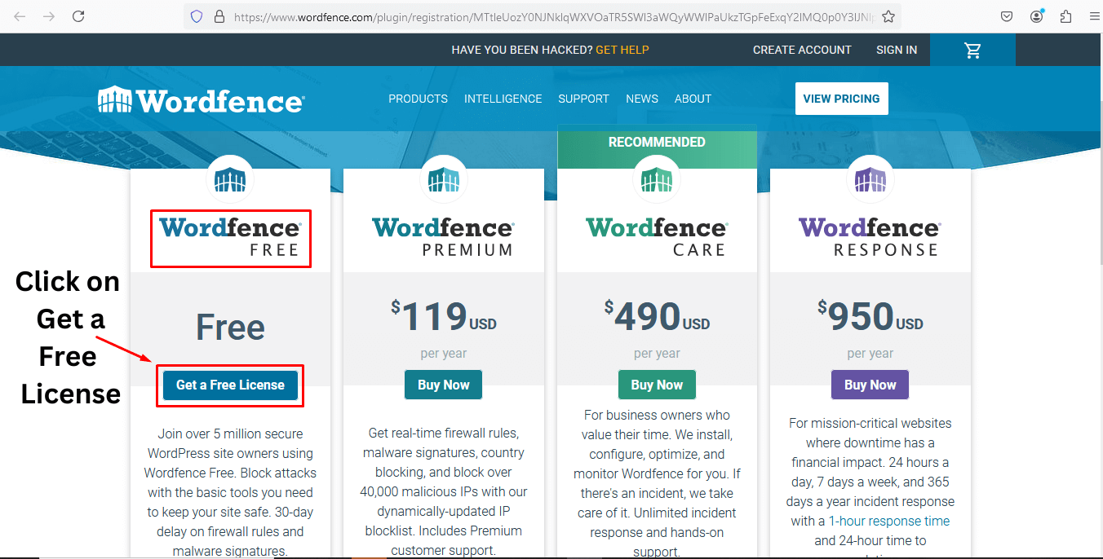
Task: Open the 1-hour response time link
Action: tap(888, 521)
